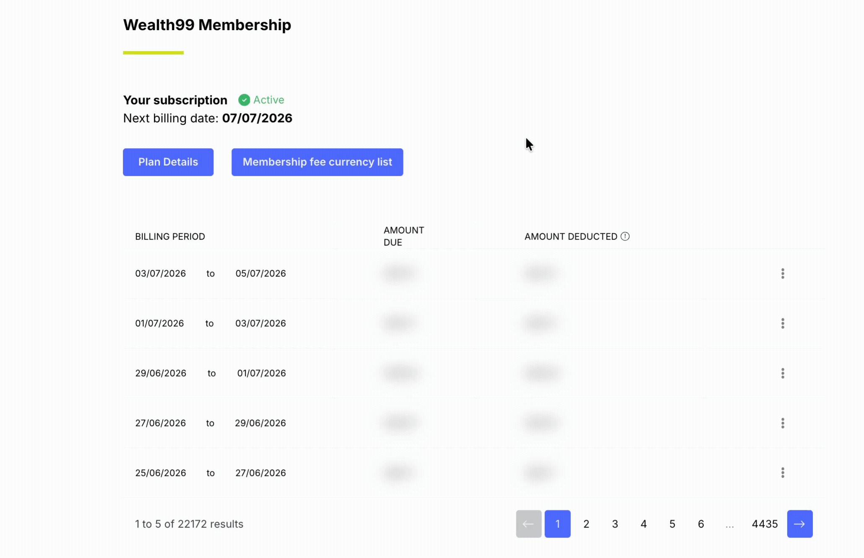View Membership fee currency list
The image size is (864, 558).
(317, 162)
